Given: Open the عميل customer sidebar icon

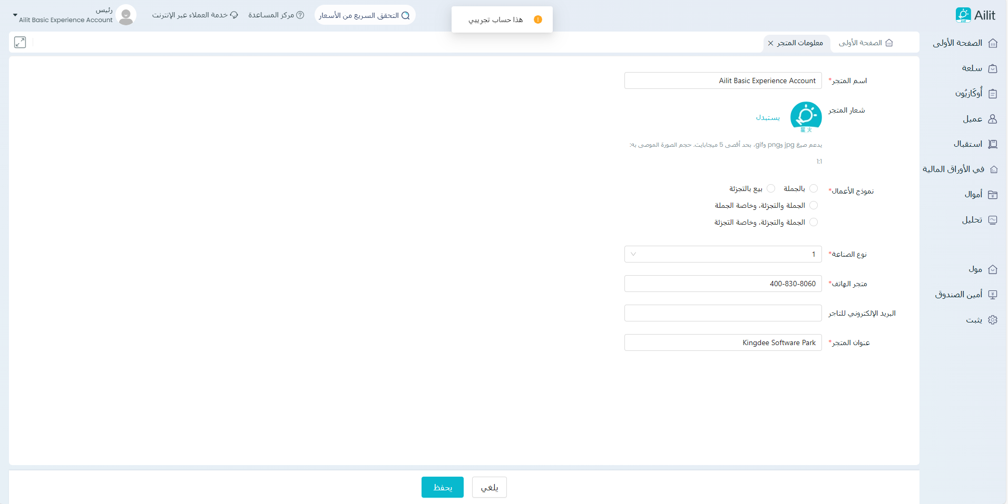Looking at the screenshot, I should (993, 119).
